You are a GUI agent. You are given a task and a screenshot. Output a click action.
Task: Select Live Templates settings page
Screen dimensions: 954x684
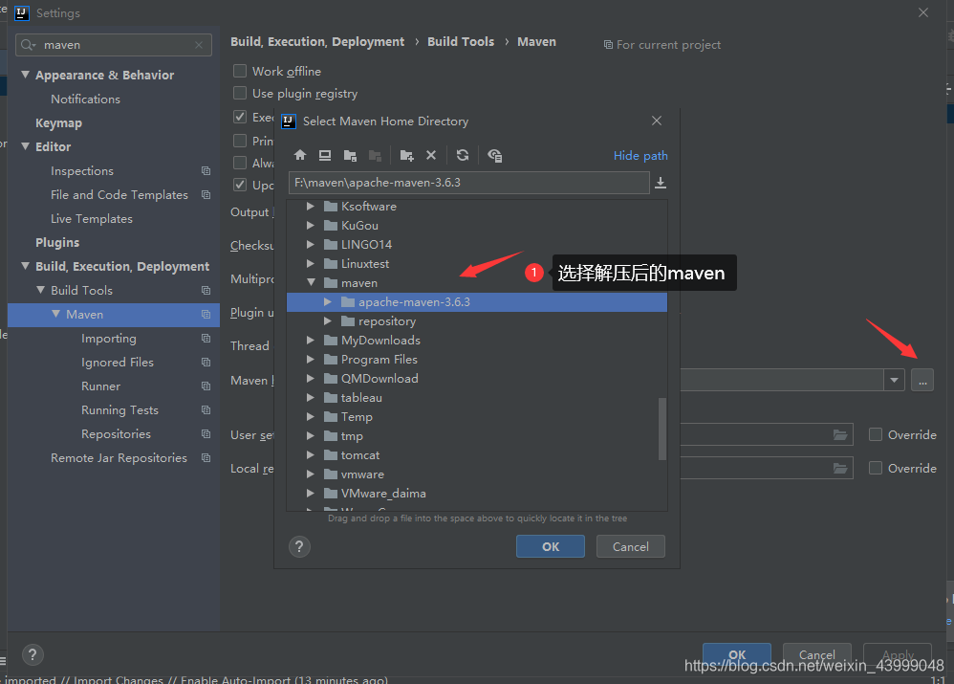[91, 219]
